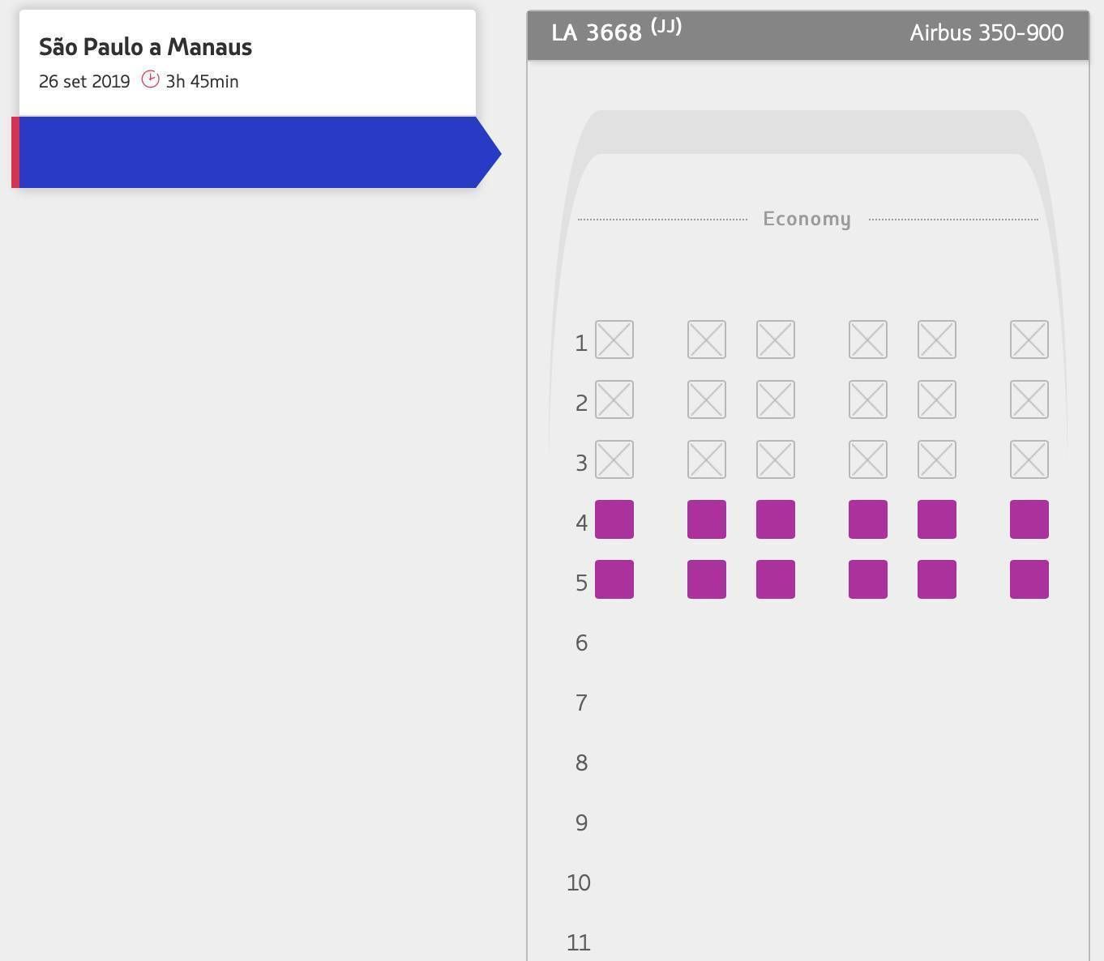The image size is (1104, 961).
Task: Click the 26 set 2019 date text
Action: point(84,81)
